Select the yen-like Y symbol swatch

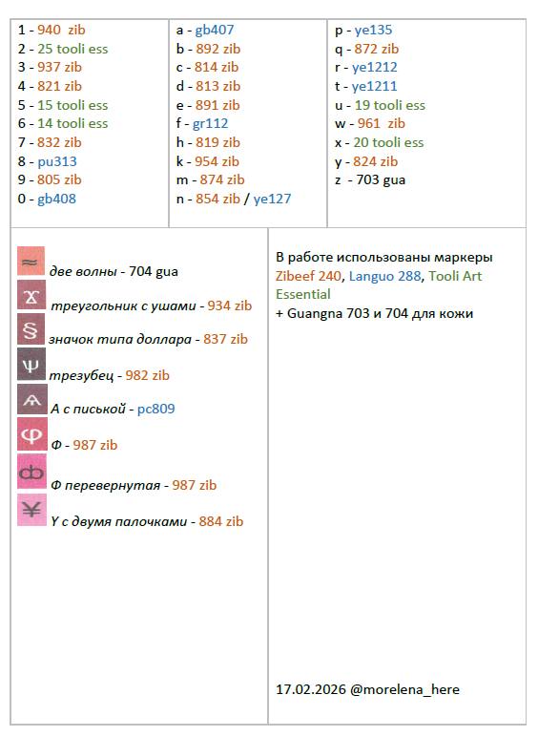coord(31,510)
